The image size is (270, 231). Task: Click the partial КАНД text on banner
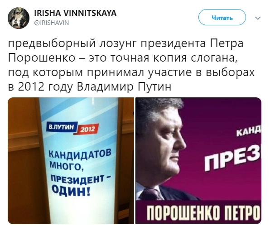[x=248, y=133]
